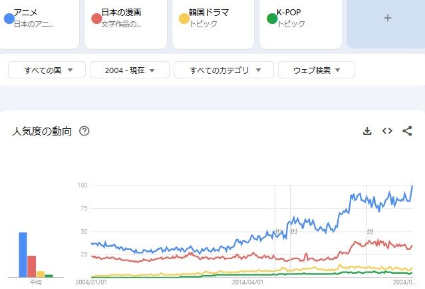Viewport: 425px width, 289px height.
Task: Expand the すべての国 country dropdown
Action: [x=46, y=70]
